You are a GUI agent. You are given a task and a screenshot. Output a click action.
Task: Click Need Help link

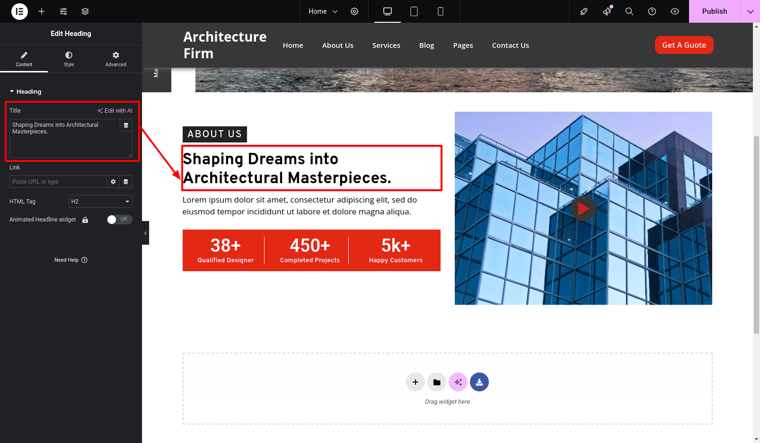tap(71, 260)
